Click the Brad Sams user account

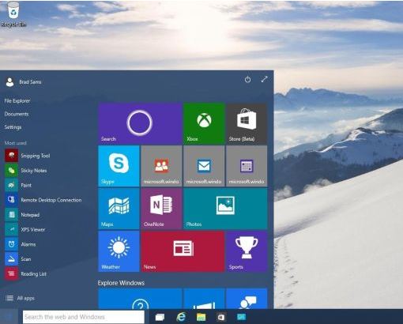click(24, 82)
